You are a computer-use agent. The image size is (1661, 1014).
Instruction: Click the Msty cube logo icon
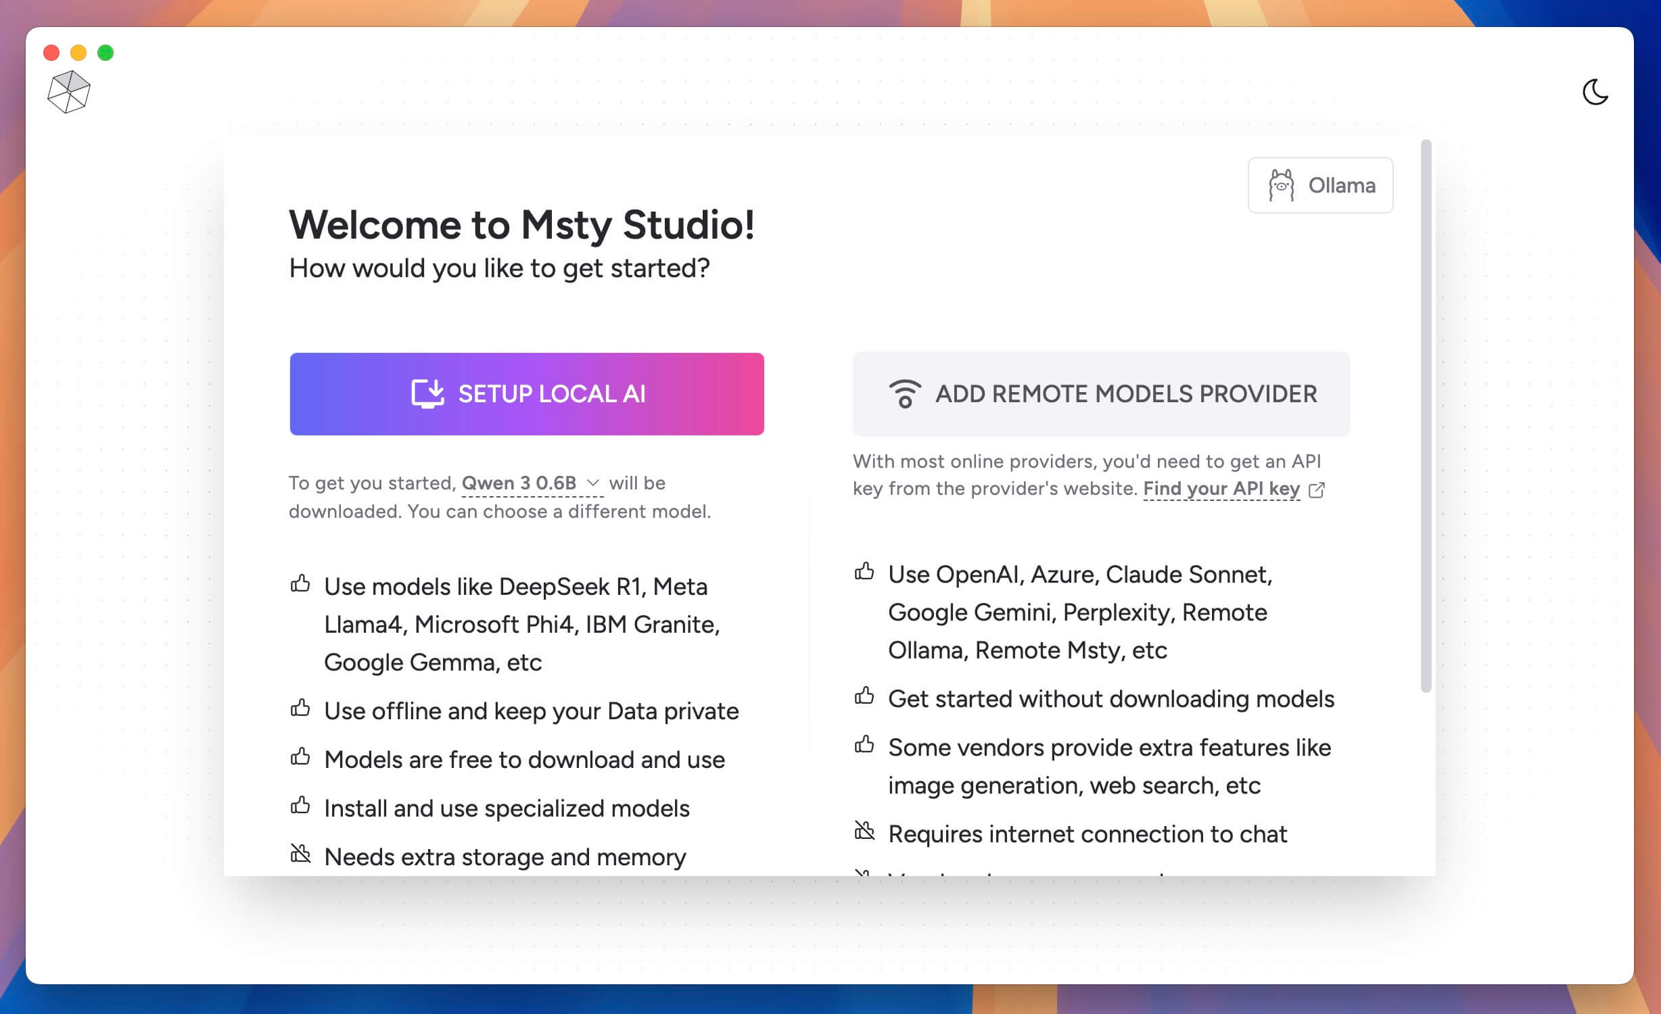[x=69, y=92]
